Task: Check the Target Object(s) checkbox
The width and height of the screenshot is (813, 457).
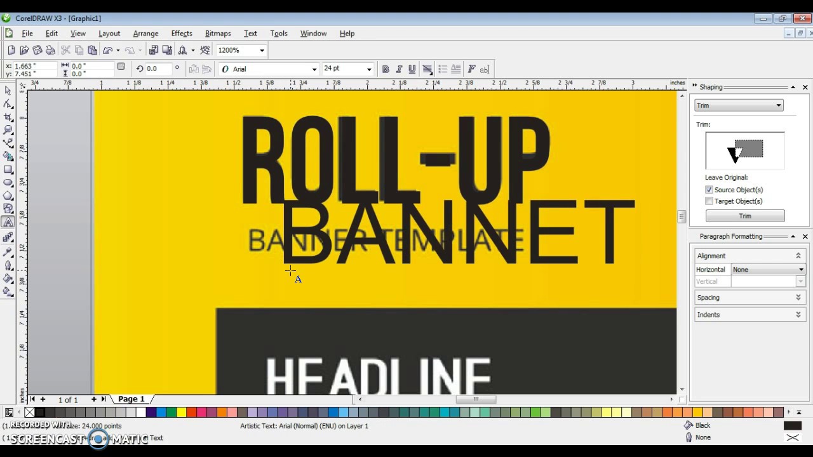Action: pos(709,201)
